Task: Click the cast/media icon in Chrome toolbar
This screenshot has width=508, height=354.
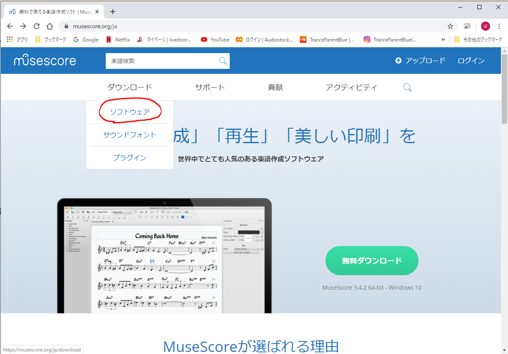Action: (x=467, y=26)
